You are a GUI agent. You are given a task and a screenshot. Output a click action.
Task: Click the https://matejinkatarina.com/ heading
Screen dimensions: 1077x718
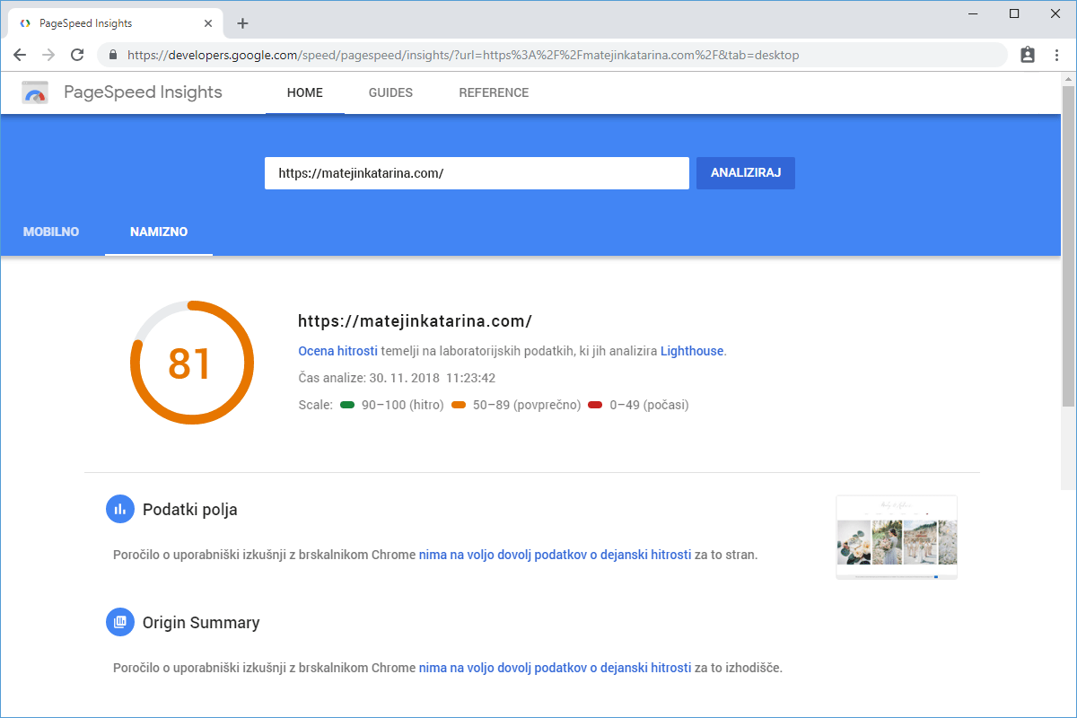pyautogui.click(x=416, y=320)
